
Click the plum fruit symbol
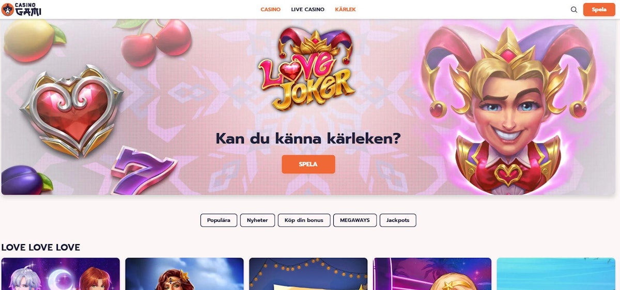[26, 180]
